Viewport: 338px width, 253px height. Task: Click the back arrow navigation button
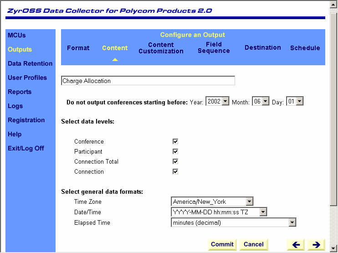[x=296, y=244]
